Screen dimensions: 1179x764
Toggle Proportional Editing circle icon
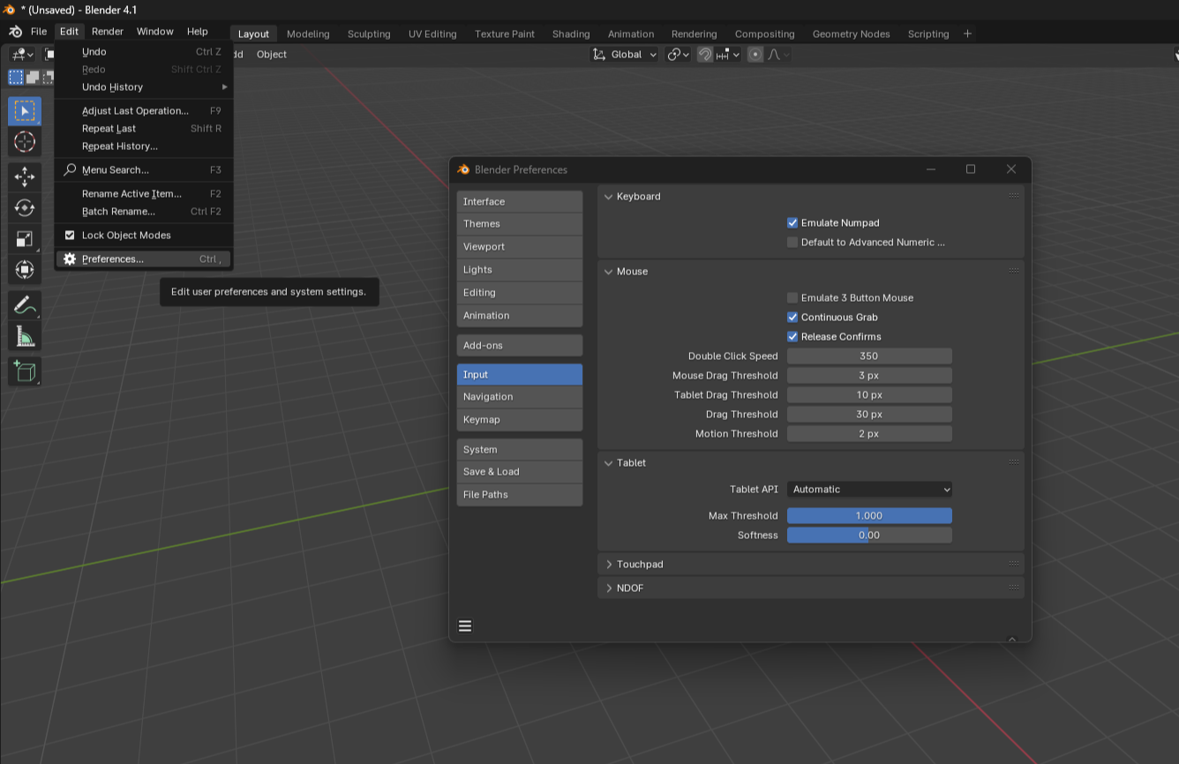coord(755,55)
